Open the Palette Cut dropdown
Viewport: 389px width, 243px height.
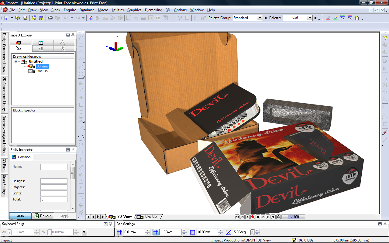tap(310, 18)
